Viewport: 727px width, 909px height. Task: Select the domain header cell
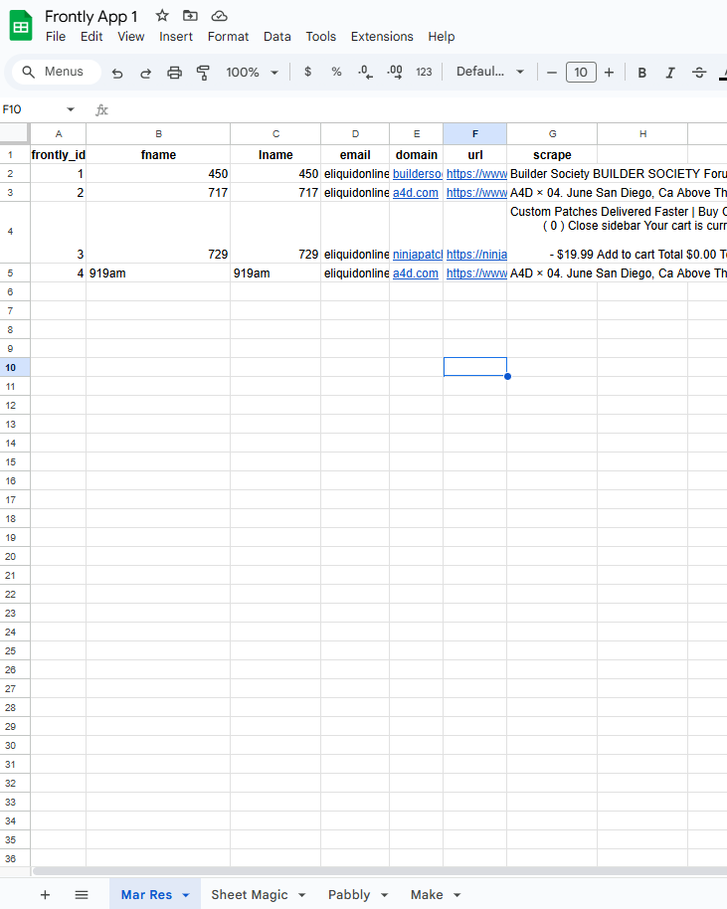(417, 155)
